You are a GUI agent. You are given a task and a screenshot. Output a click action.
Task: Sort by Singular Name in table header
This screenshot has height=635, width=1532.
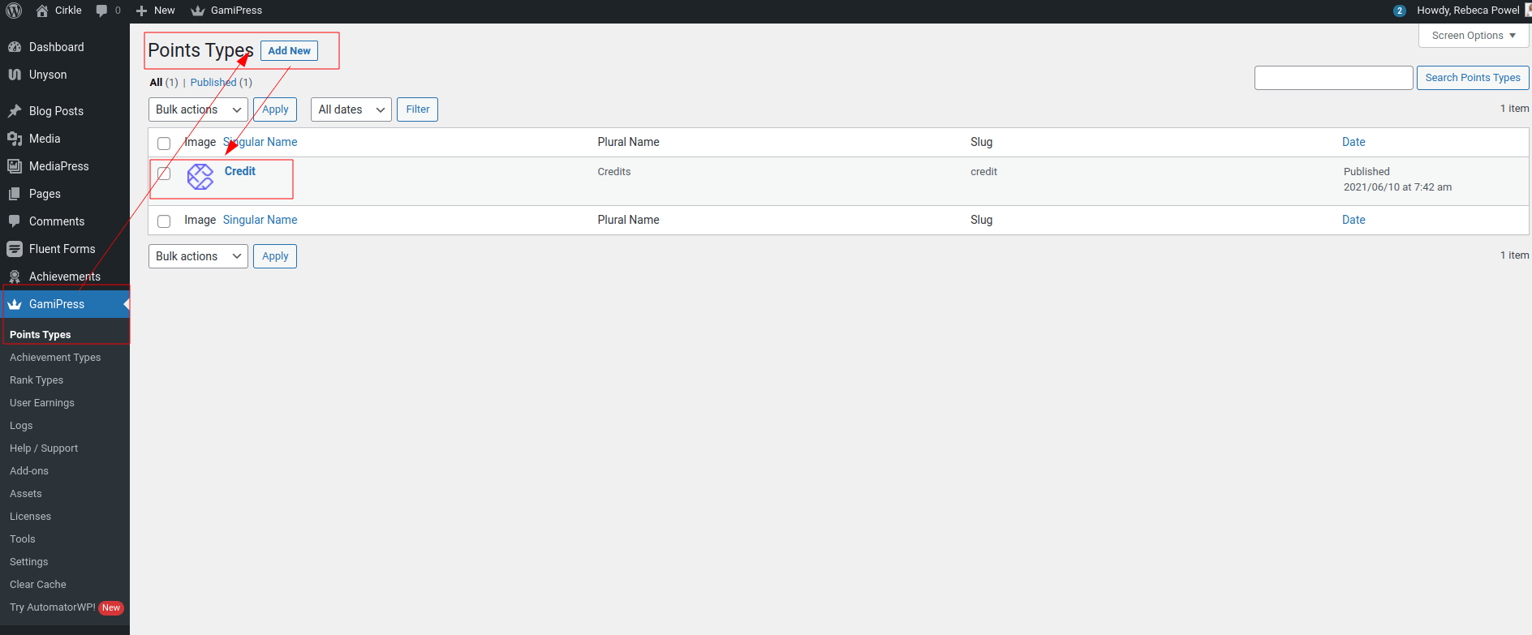click(260, 142)
